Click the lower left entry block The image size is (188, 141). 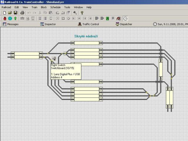27,57
